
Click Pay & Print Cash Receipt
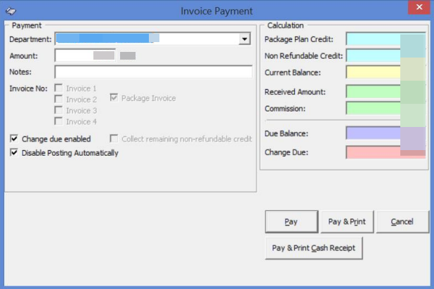(314, 248)
